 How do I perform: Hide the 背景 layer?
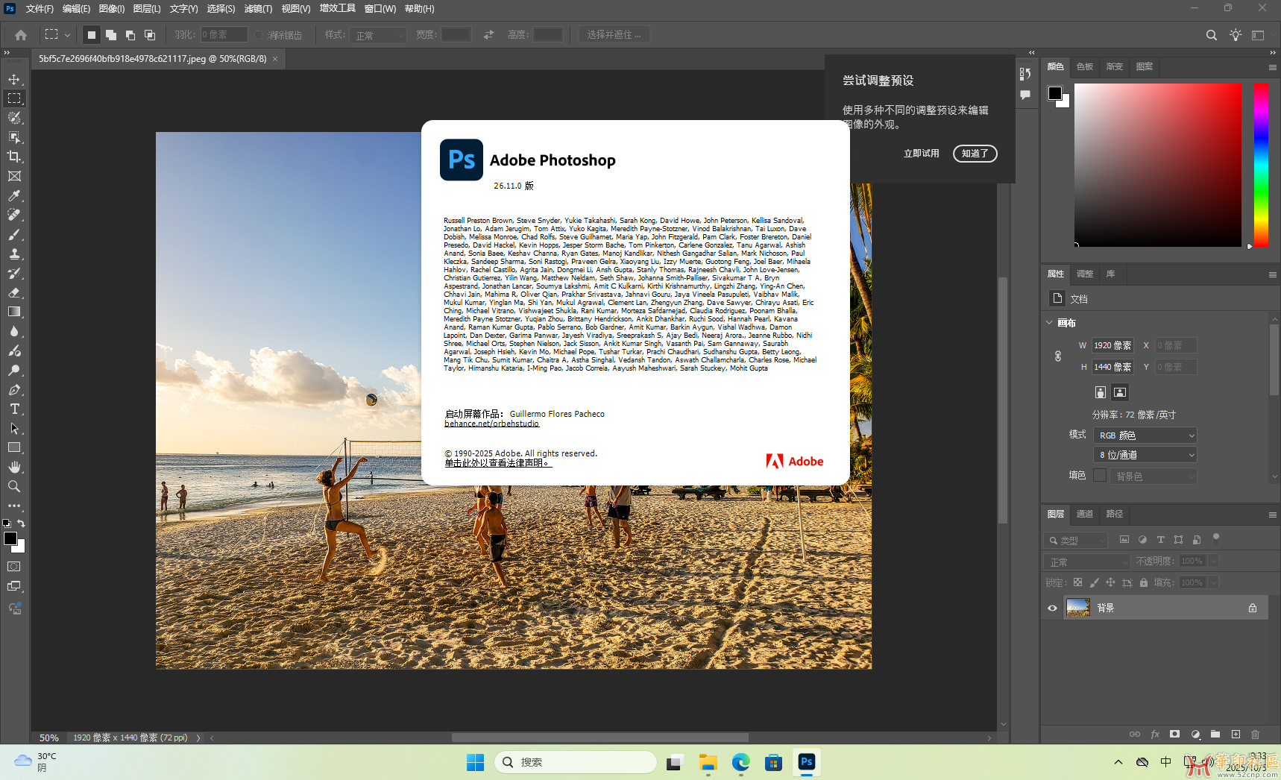1051,608
